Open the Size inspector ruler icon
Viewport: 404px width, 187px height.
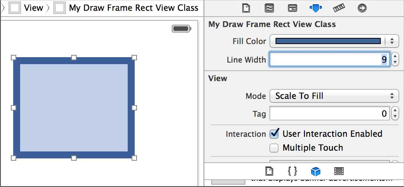pos(339,8)
